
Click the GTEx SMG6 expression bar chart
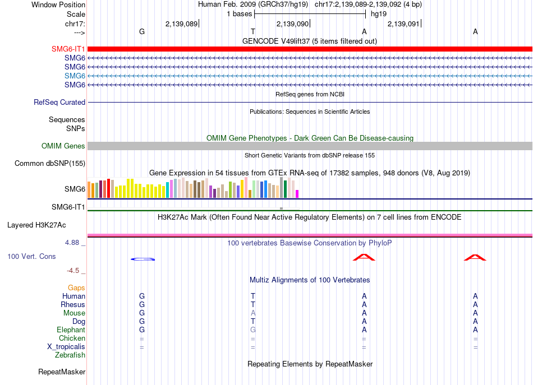193,188
